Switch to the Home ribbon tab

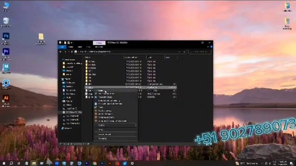71,47
